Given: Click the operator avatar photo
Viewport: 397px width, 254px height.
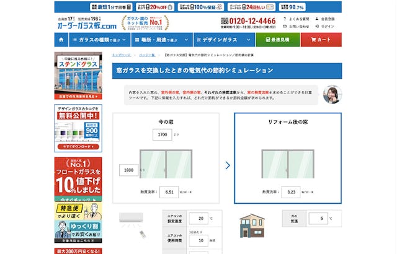Looking at the screenshot, I should pyautogui.click(x=332, y=95).
